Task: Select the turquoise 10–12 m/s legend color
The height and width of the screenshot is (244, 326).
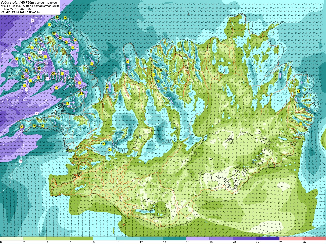Action: pyautogui.click(x=128, y=239)
